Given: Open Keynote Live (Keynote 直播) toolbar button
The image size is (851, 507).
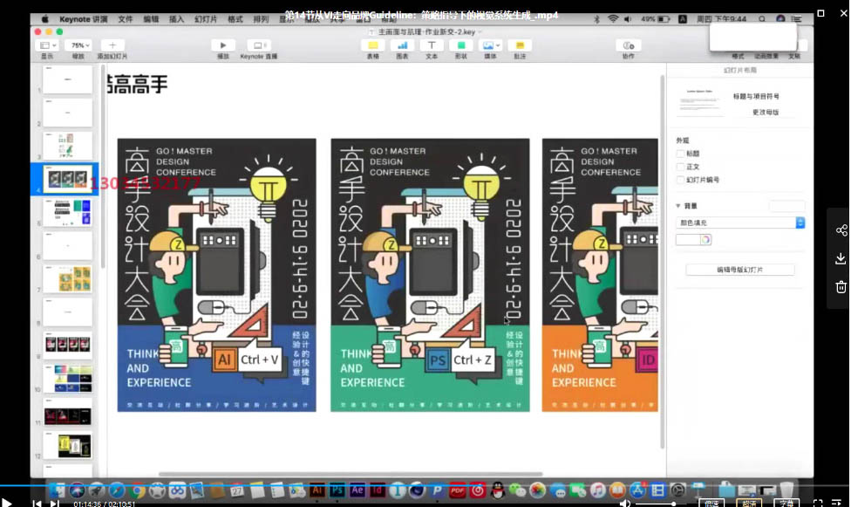Looking at the screenshot, I should [x=258, y=45].
